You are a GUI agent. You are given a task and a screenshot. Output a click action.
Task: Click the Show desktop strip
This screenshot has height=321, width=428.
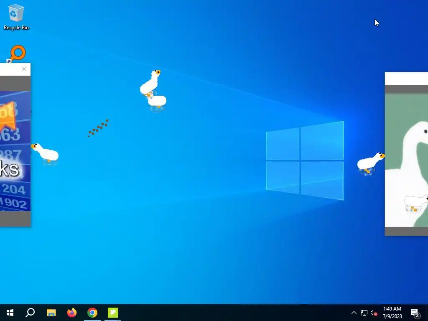coord(427,313)
